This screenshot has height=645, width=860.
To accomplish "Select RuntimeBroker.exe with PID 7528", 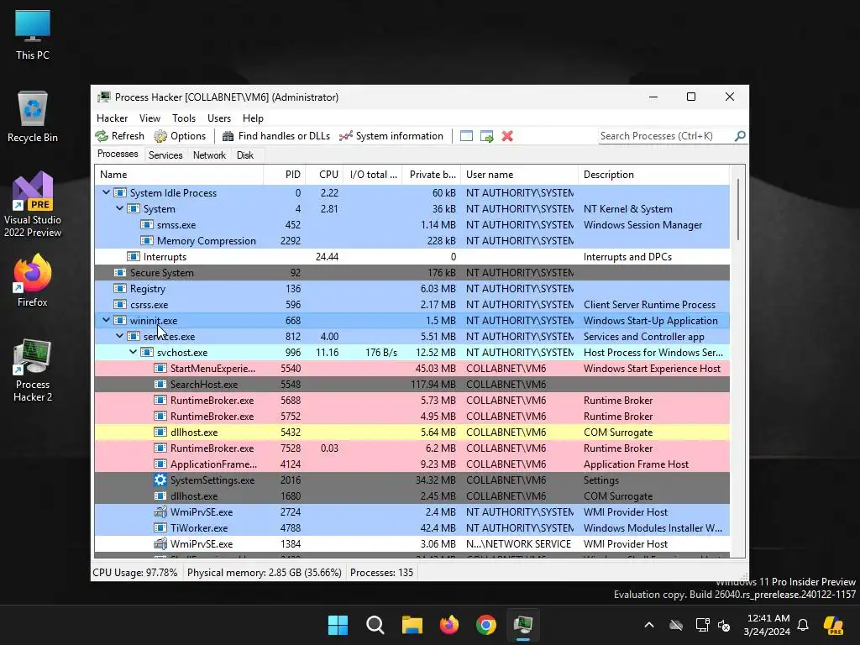I will [412, 448].
